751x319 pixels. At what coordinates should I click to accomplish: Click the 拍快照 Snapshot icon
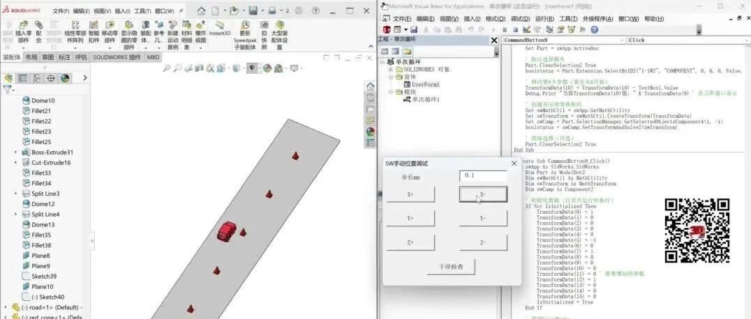pos(264,24)
